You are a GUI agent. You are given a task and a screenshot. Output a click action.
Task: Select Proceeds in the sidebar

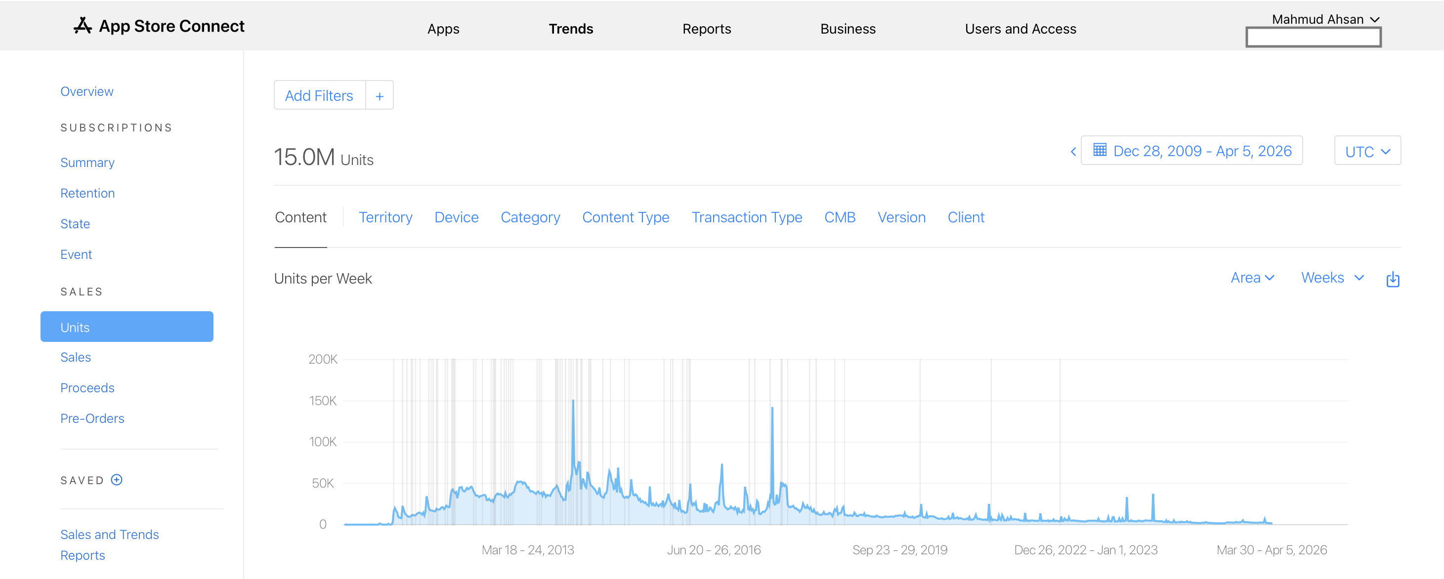coord(87,387)
